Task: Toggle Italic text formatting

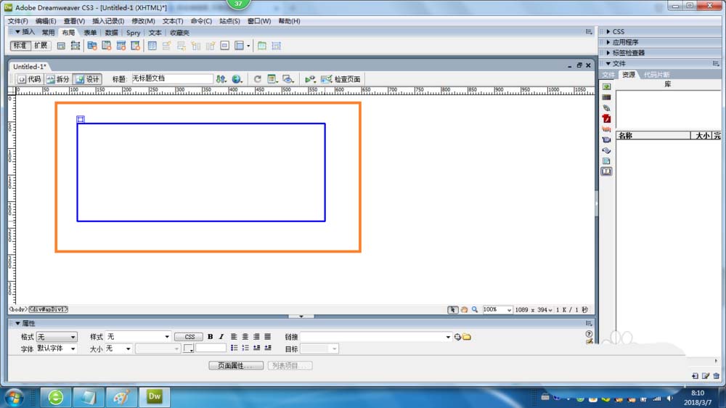Action: click(220, 337)
